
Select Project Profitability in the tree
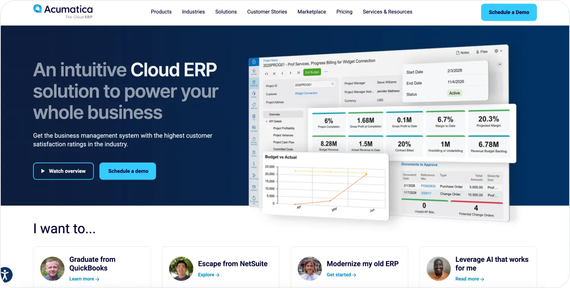[x=284, y=128]
